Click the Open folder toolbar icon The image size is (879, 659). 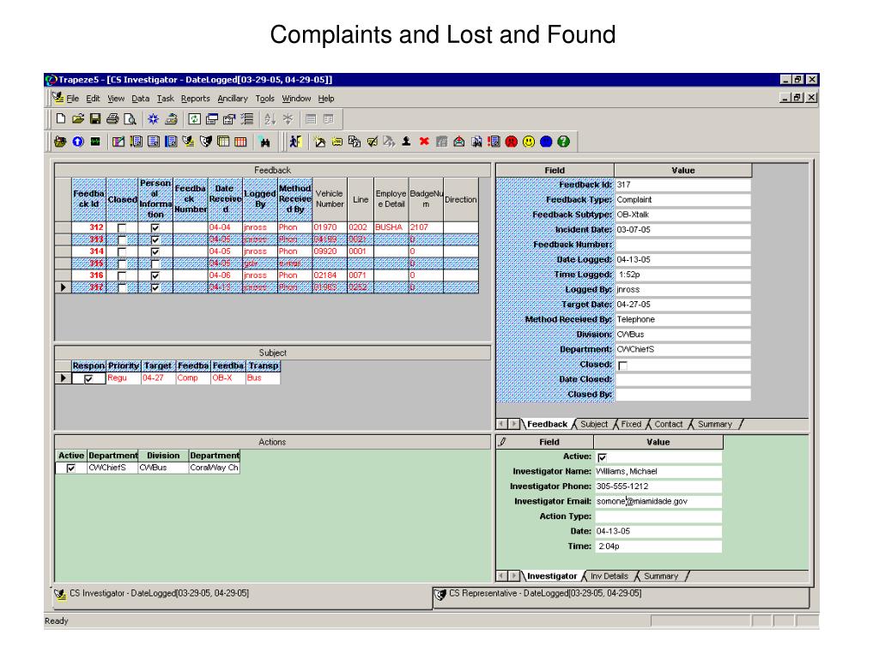[78, 118]
